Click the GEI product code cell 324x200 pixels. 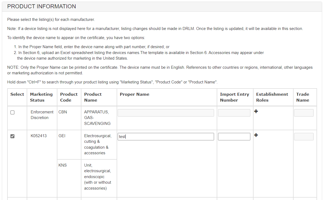point(62,136)
